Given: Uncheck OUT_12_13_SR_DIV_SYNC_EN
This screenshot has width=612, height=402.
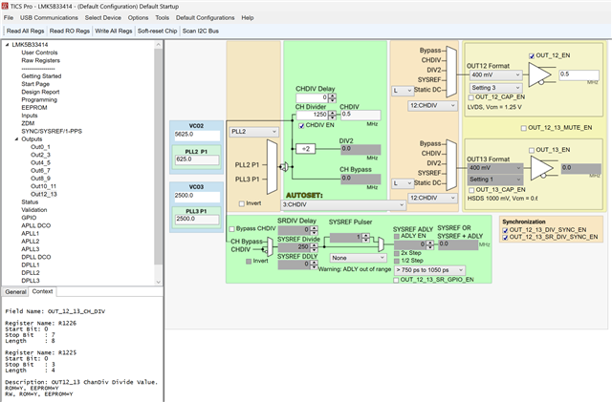Looking at the screenshot, I should pos(506,237).
